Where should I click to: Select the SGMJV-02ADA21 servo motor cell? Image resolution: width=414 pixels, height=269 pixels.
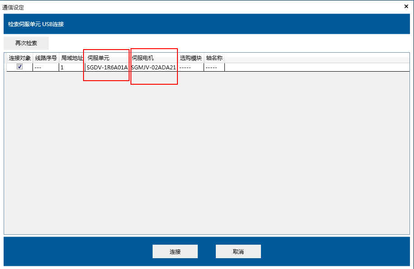pyautogui.click(x=154, y=67)
